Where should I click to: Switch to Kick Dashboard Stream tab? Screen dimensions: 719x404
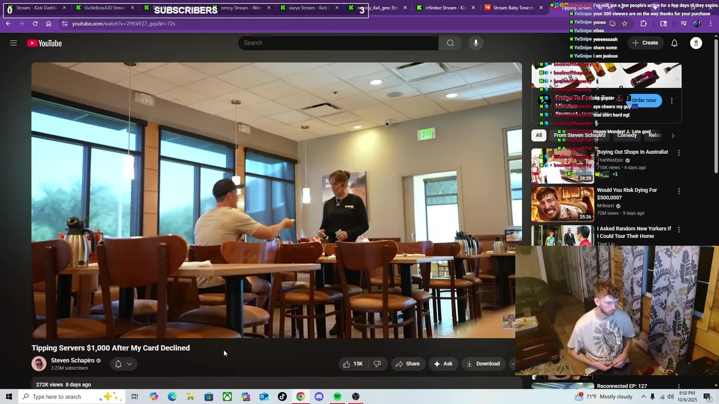coord(37,8)
